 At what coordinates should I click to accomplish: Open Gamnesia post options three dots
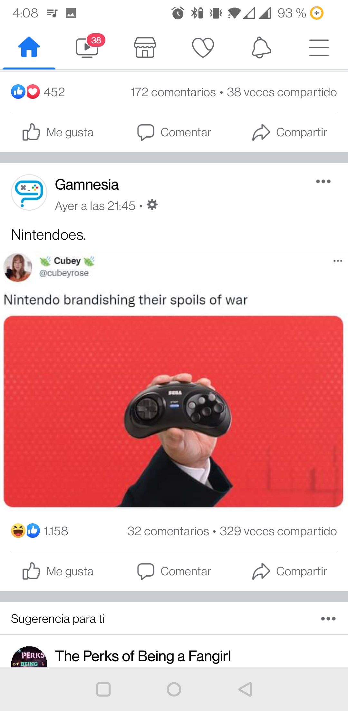tap(323, 181)
